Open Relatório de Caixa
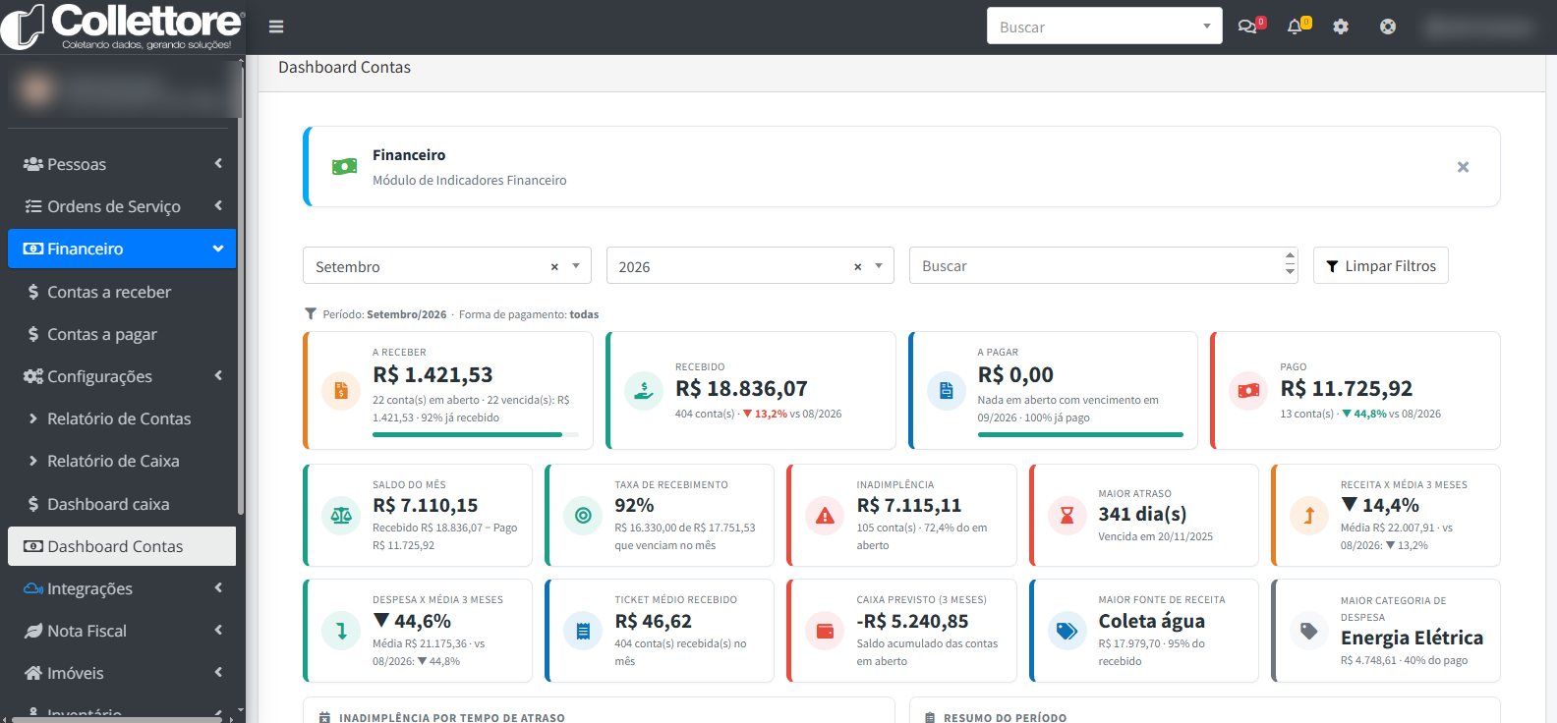This screenshot has width=1557, height=723. click(122, 461)
